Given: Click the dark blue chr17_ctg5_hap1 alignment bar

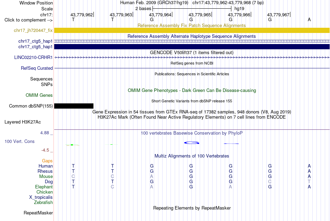Looking at the screenshot, I should click(192, 47).
